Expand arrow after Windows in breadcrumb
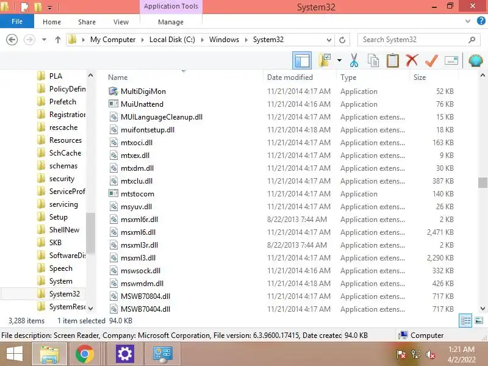This screenshot has width=488, height=366. click(246, 40)
